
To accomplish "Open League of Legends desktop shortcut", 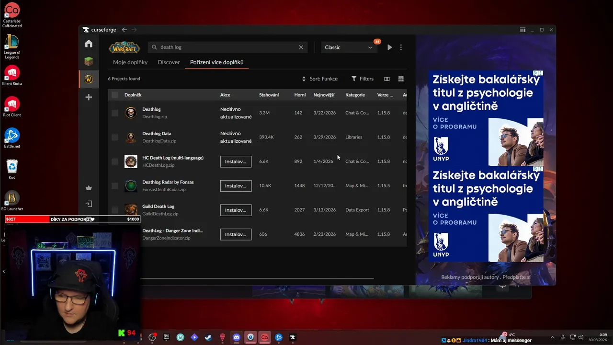I will [12, 46].
